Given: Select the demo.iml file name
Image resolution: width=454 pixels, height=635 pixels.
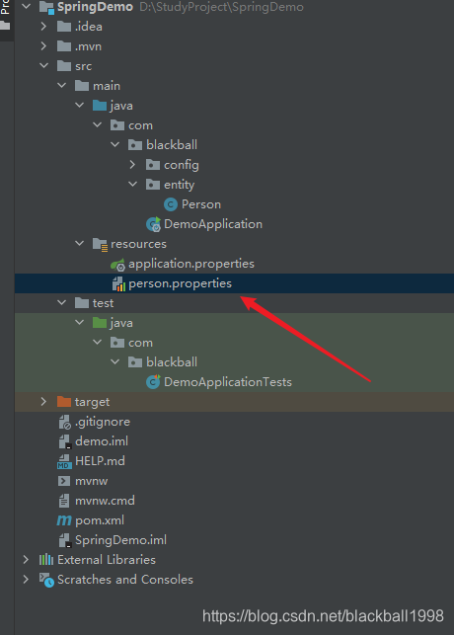Looking at the screenshot, I should pyautogui.click(x=102, y=441).
